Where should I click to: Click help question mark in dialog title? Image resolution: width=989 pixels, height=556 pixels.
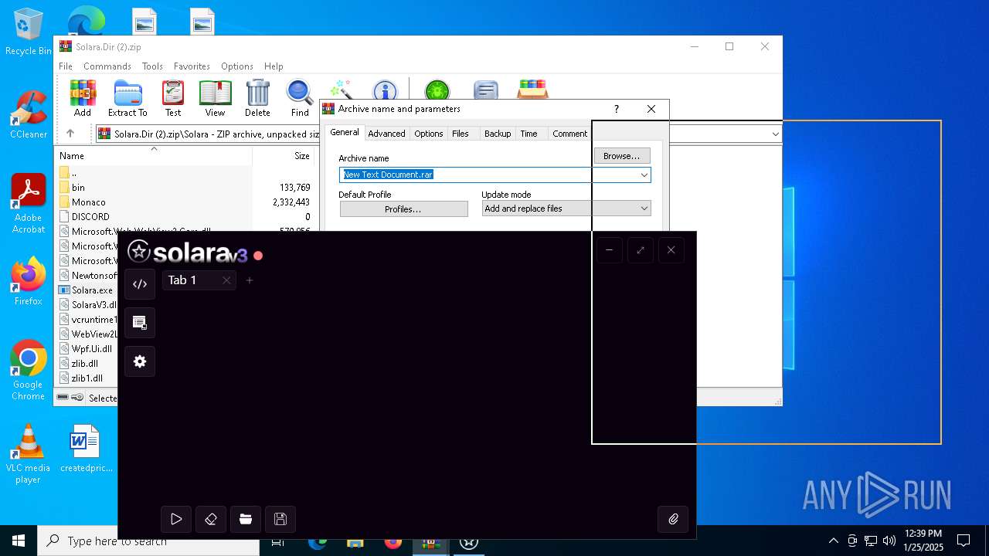click(616, 109)
